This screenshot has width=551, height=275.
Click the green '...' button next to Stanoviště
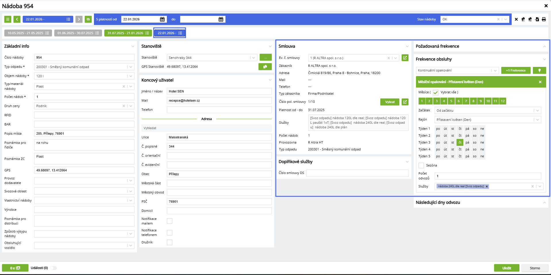pos(266,57)
